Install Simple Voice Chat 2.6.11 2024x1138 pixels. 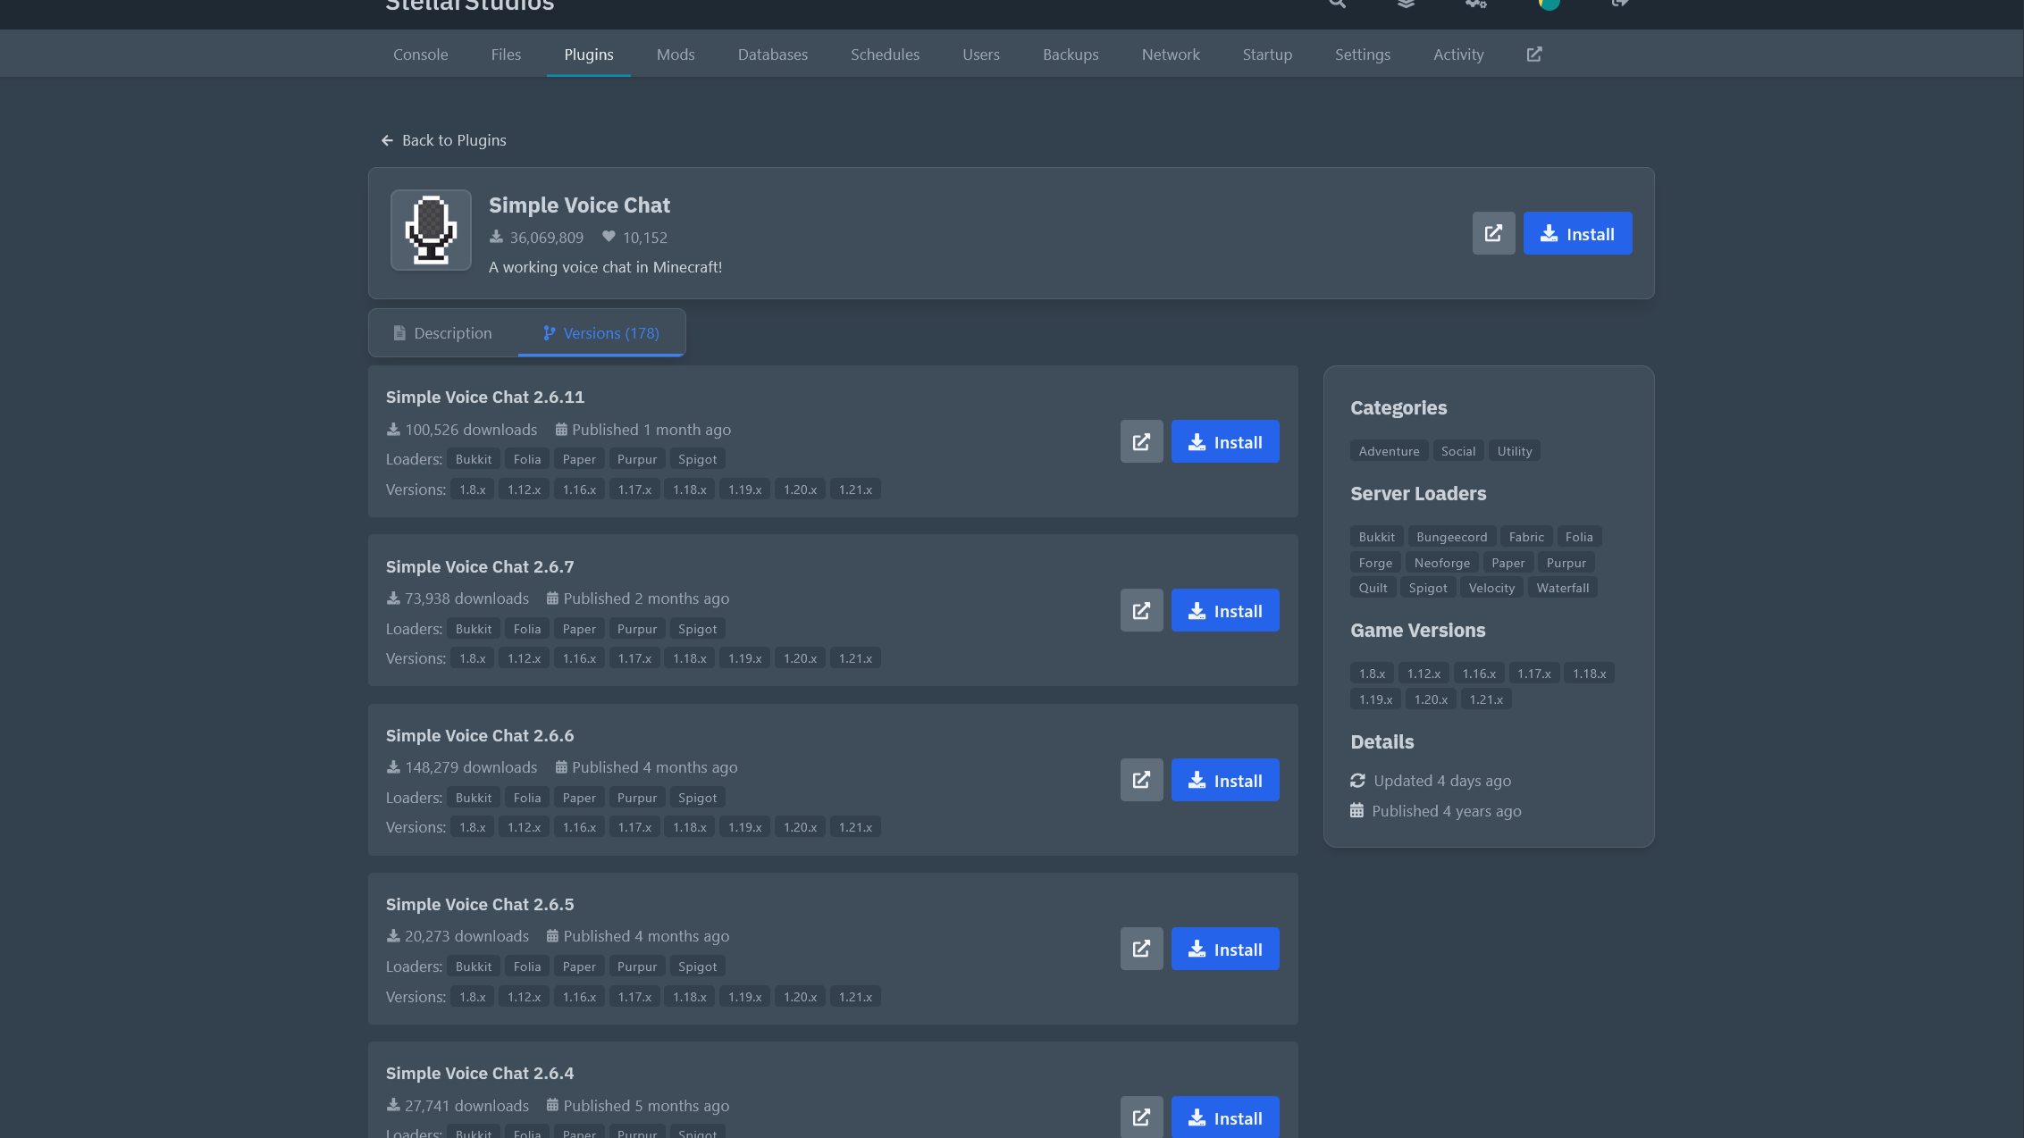click(x=1224, y=442)
